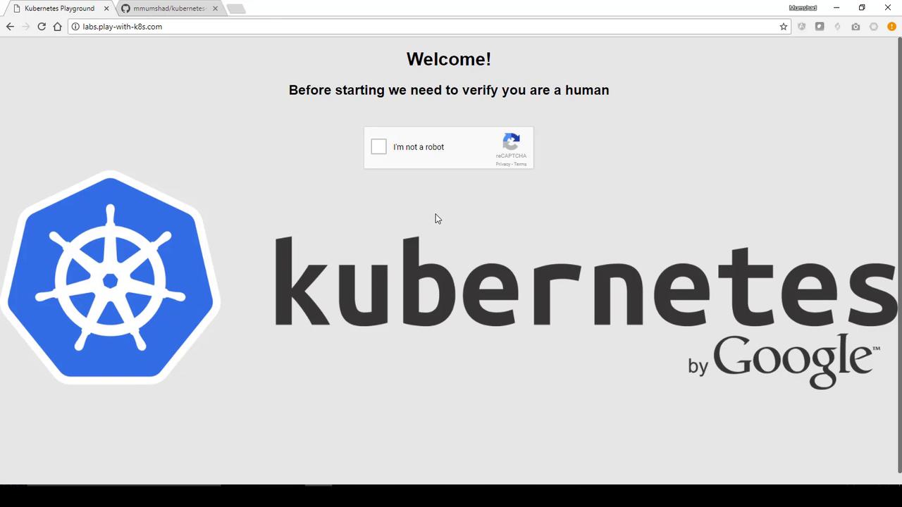Image resolution: width=902 pixels, height=507 pixels.
Task: Switch to the Kubernetes Playground tab
Action: click(59, 8)
